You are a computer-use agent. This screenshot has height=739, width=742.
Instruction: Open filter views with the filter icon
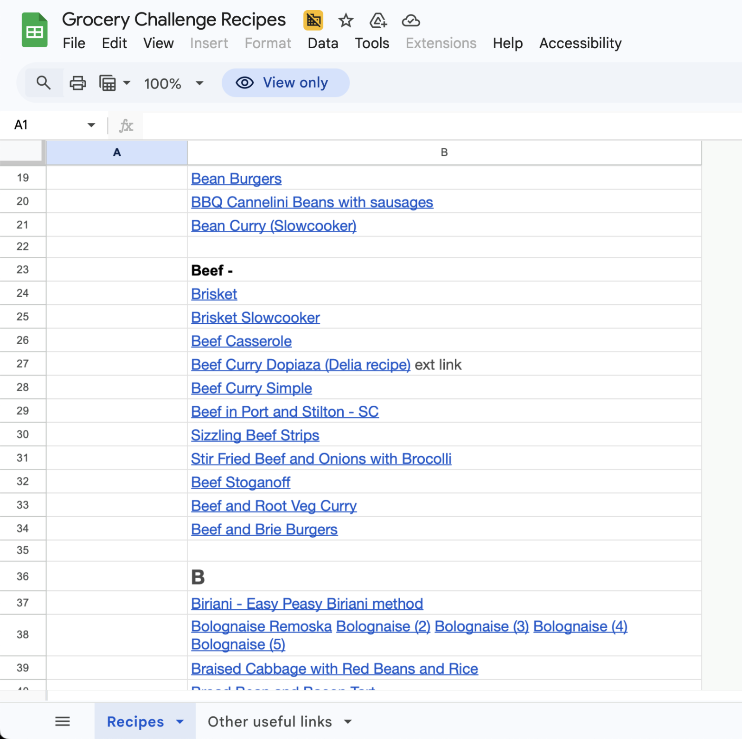tap(108, 83)
